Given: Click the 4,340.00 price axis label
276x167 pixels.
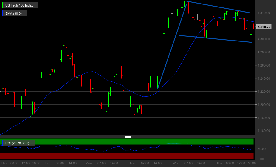Looking at the screenshot, I should [x=263, y=13].
